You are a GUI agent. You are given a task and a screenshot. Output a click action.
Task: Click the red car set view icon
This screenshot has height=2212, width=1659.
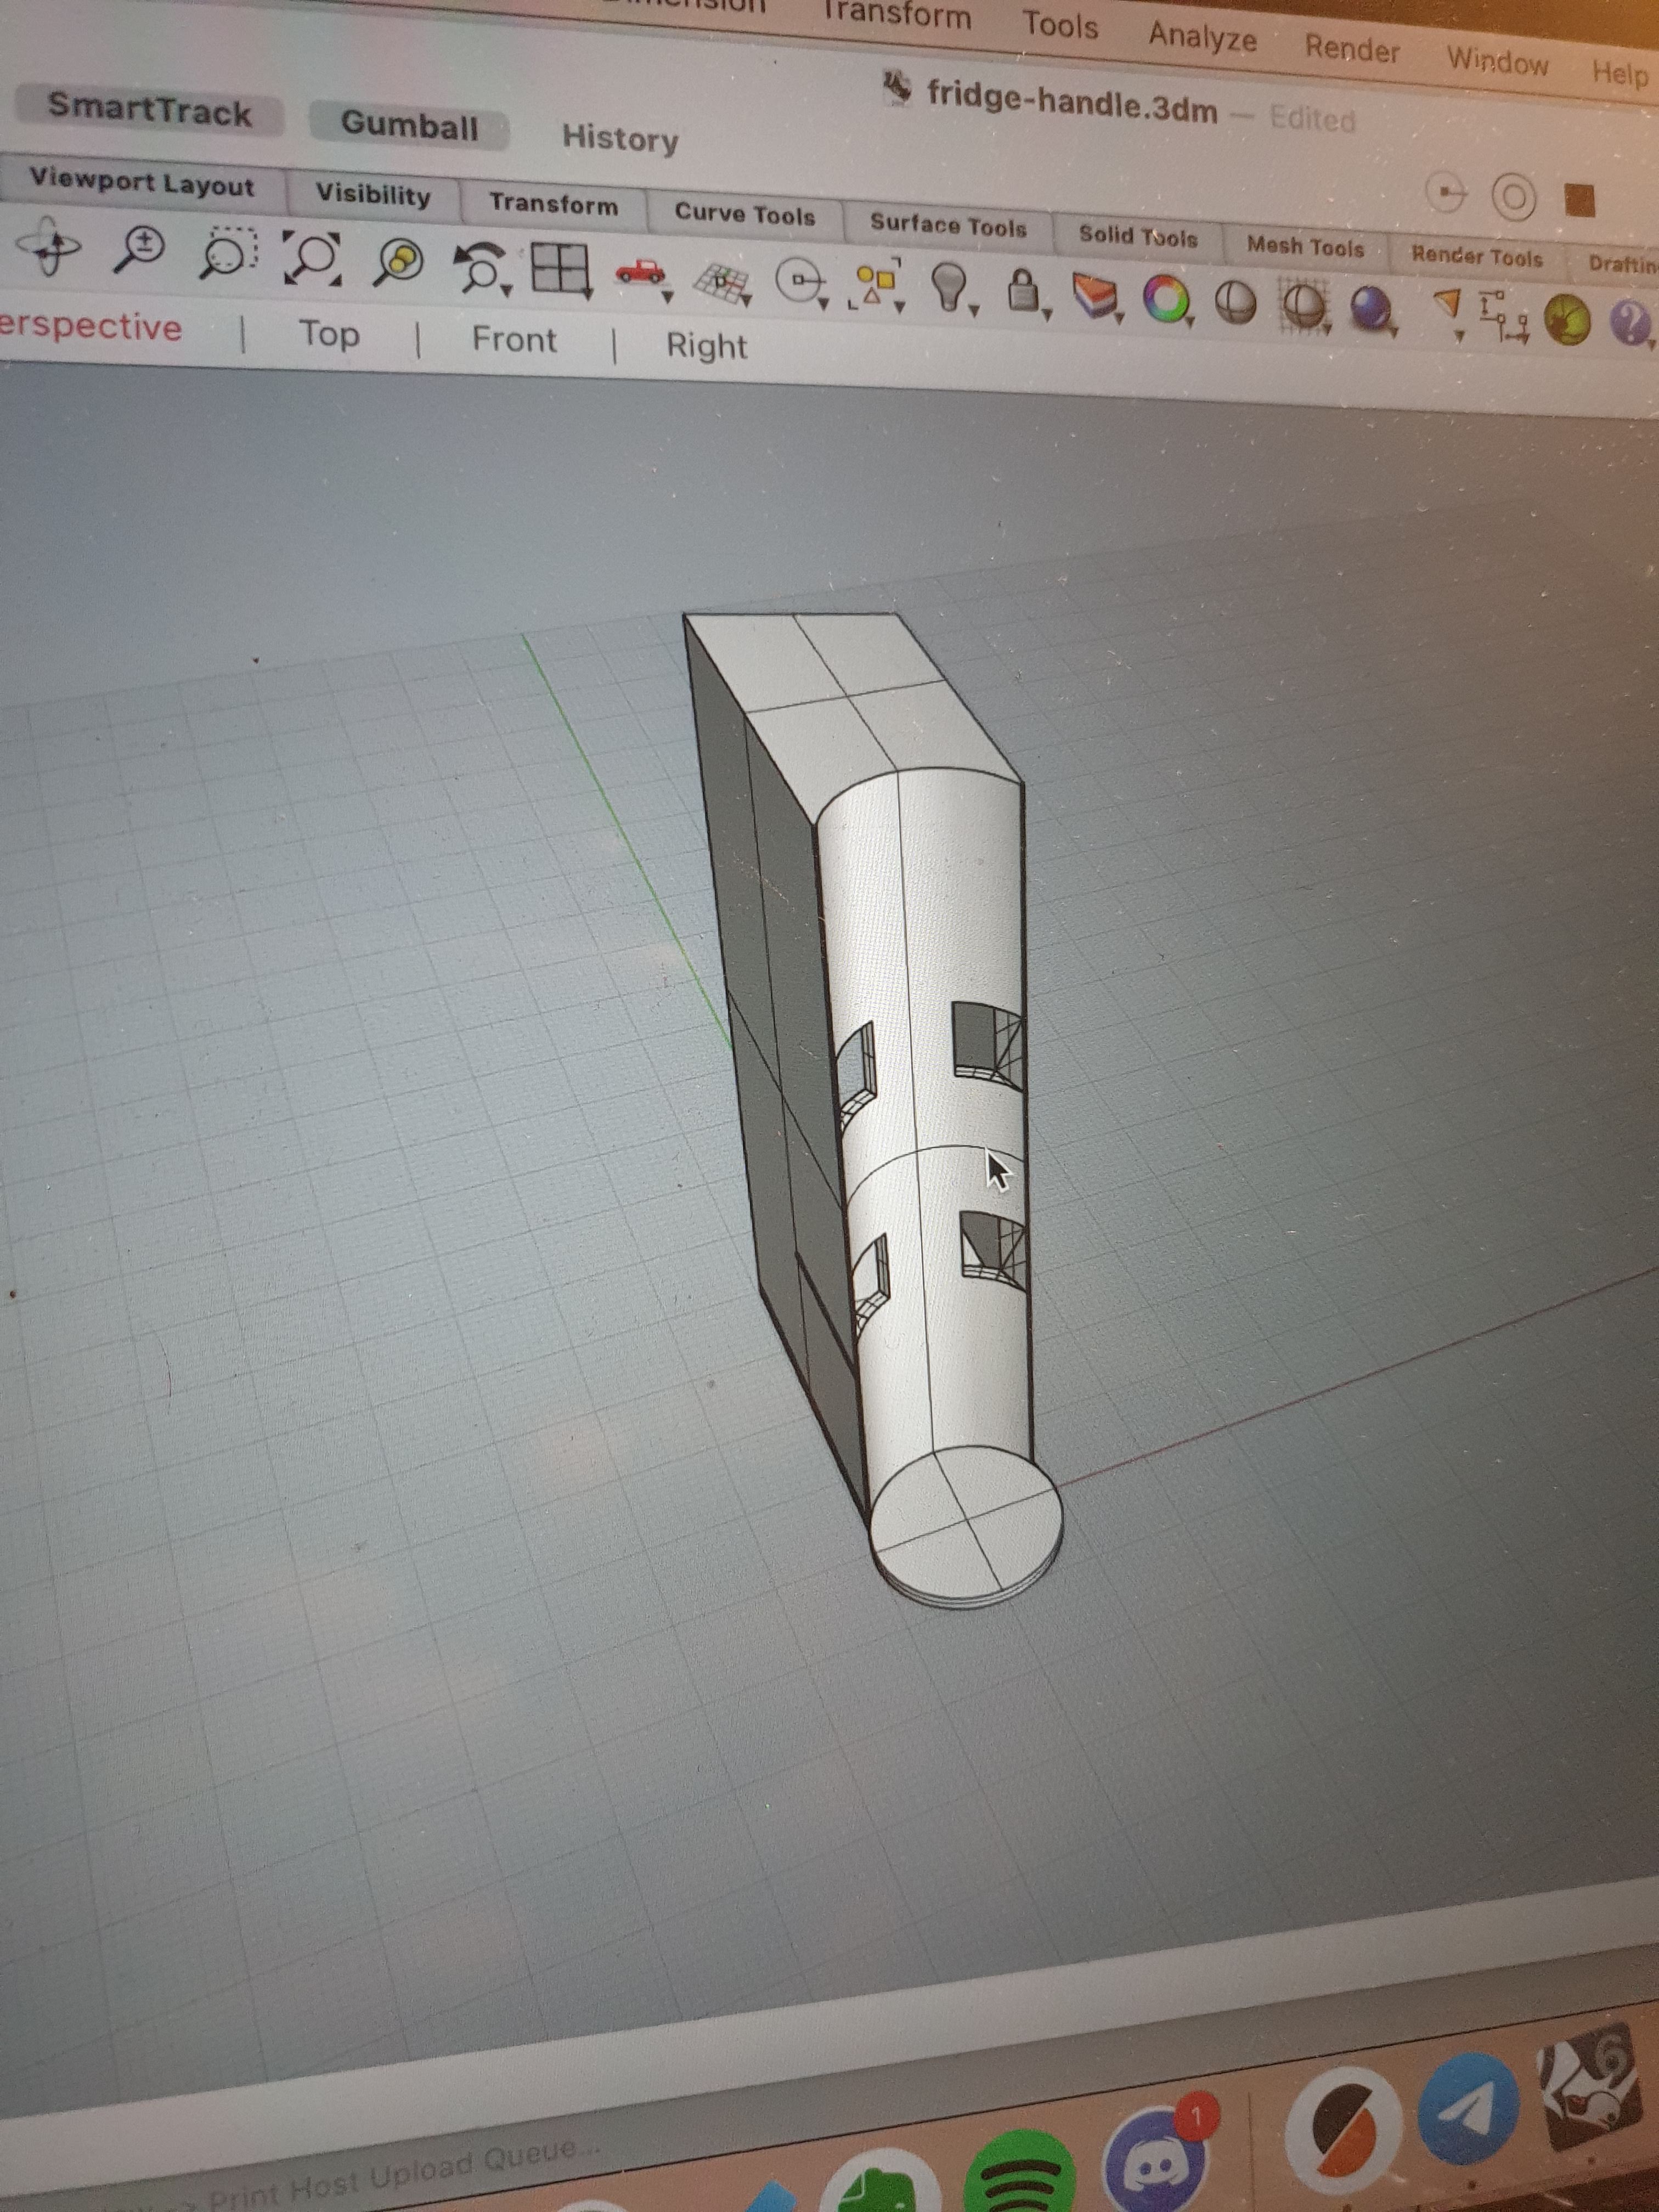pyautogui.click(x=641, y=271)
